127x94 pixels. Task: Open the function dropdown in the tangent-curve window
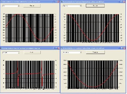(11, 53)
